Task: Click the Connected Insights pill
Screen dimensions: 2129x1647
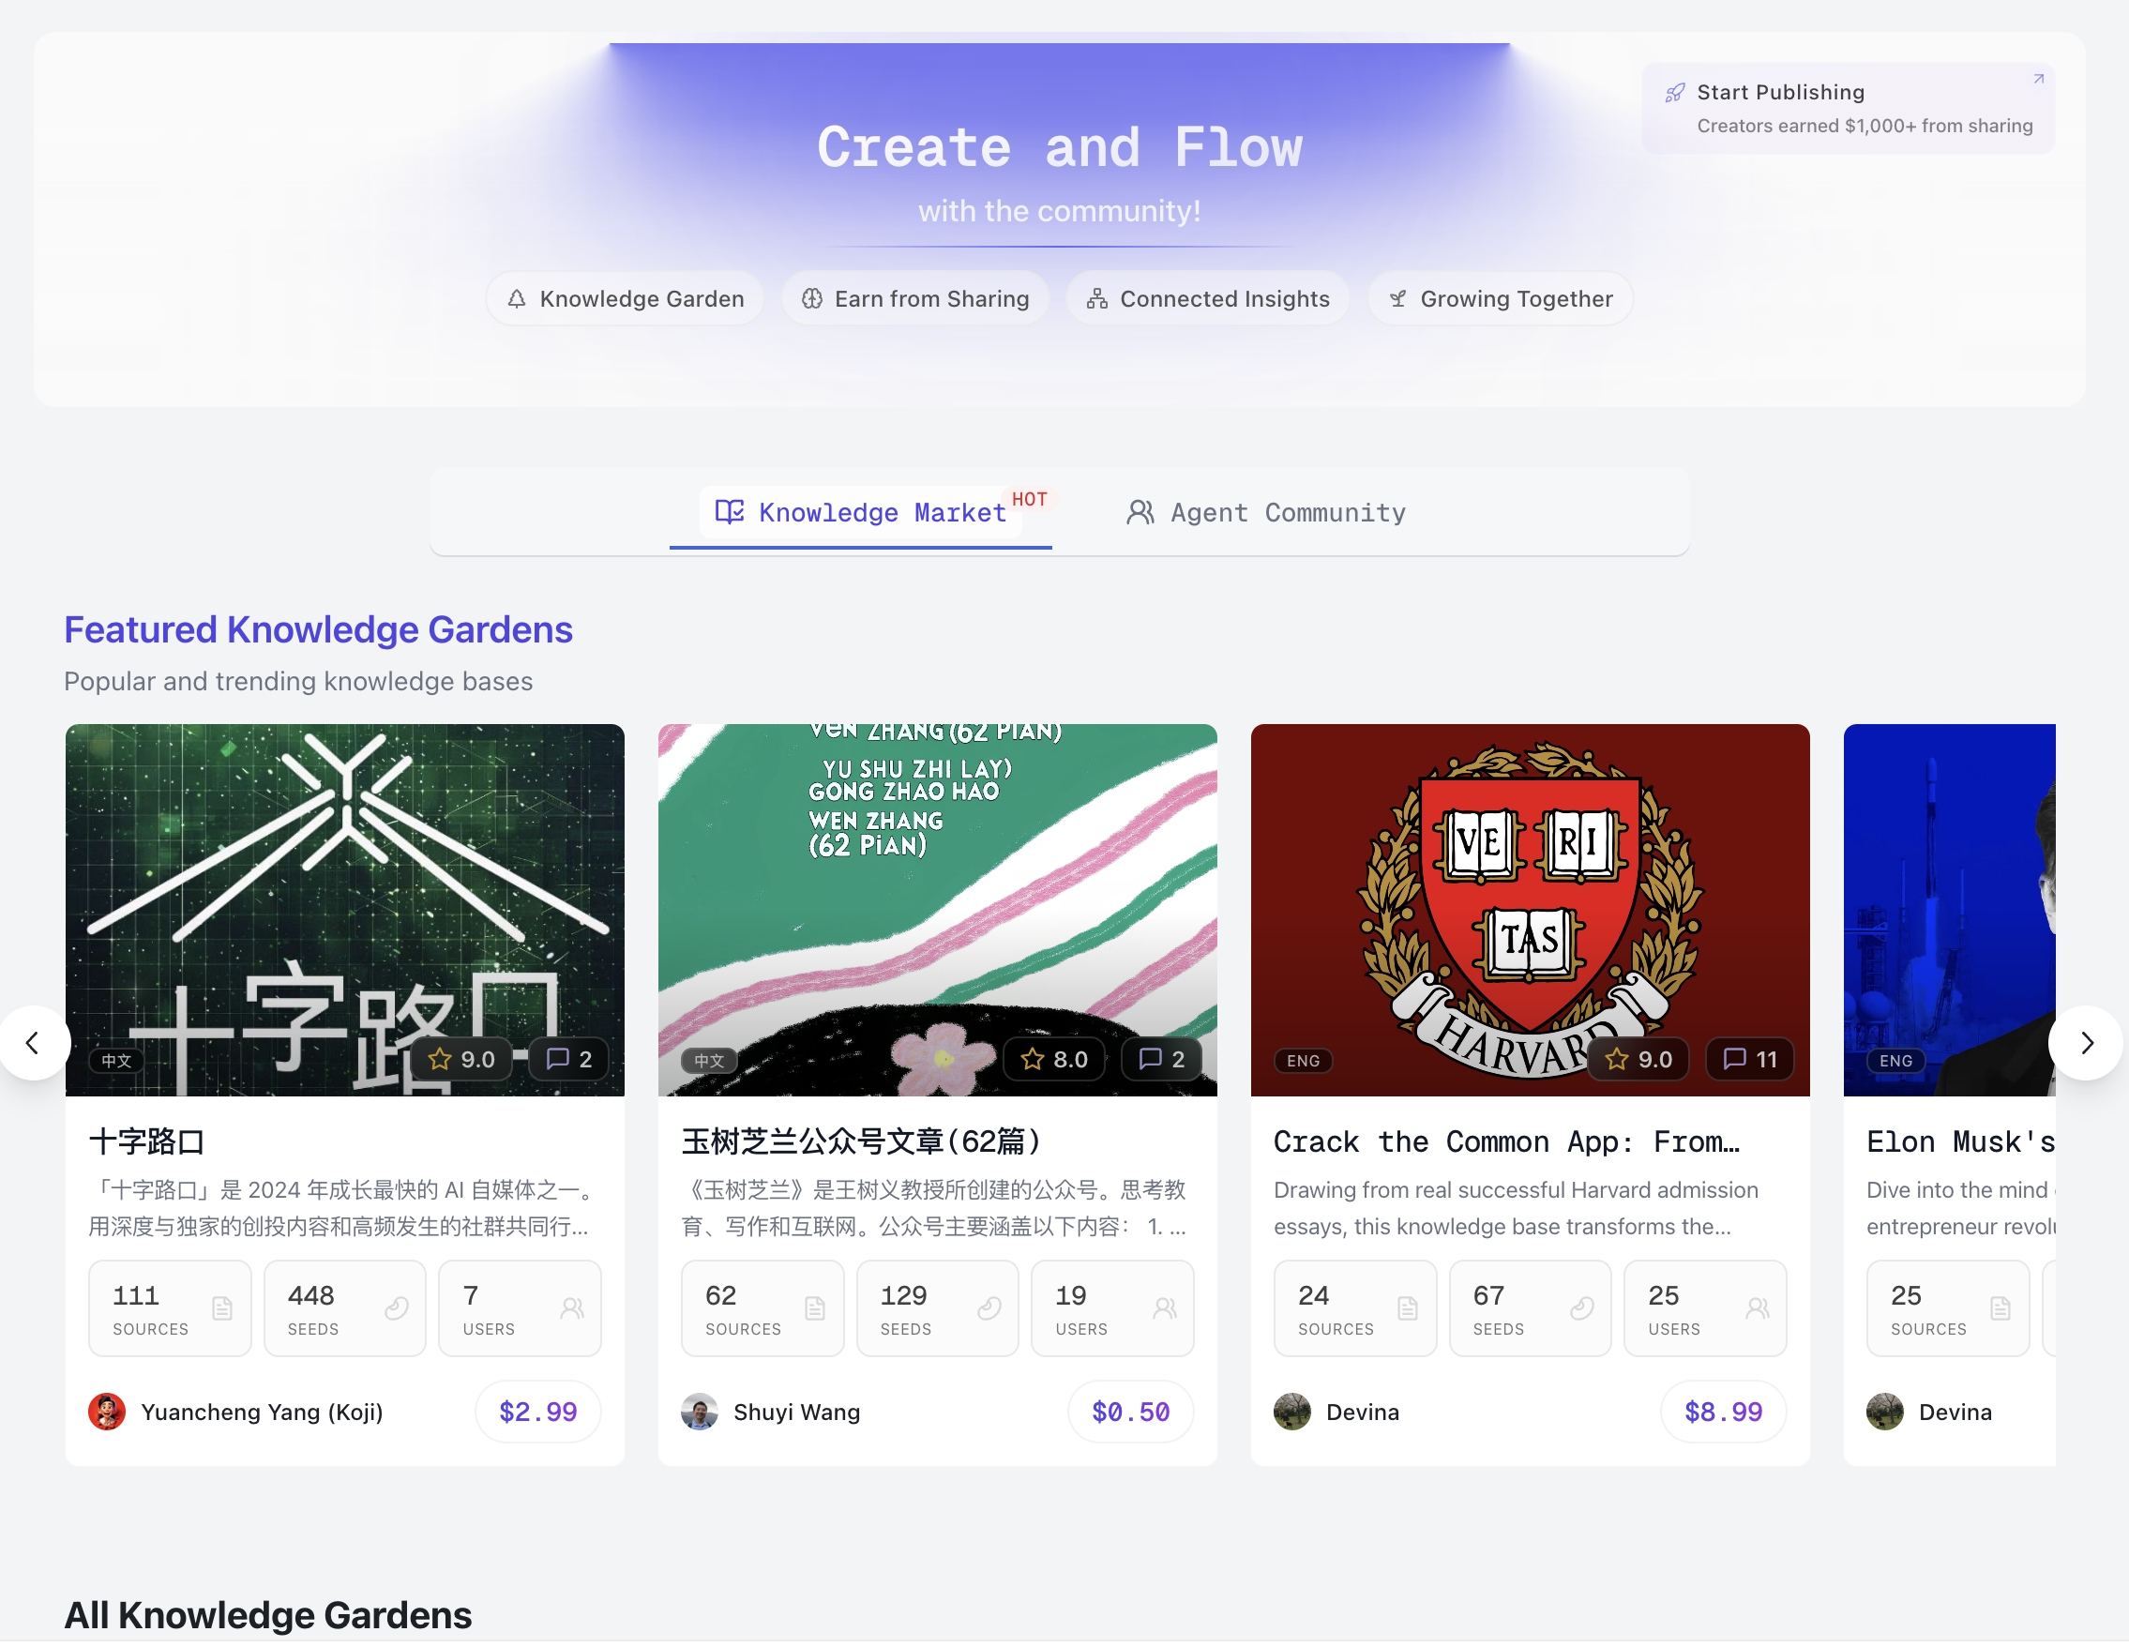Action: (x=1208, y=299)
